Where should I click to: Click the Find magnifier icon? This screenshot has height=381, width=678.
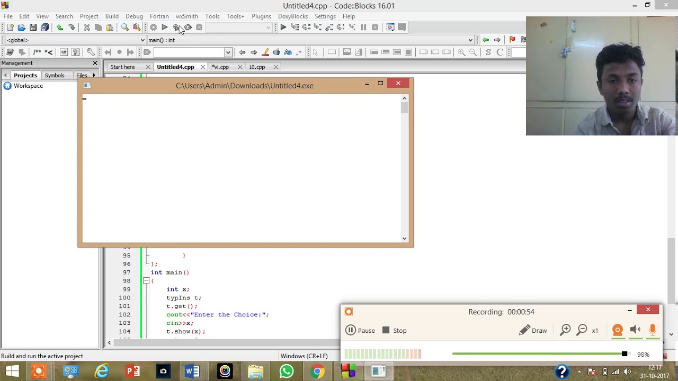[x=125, y=28]
